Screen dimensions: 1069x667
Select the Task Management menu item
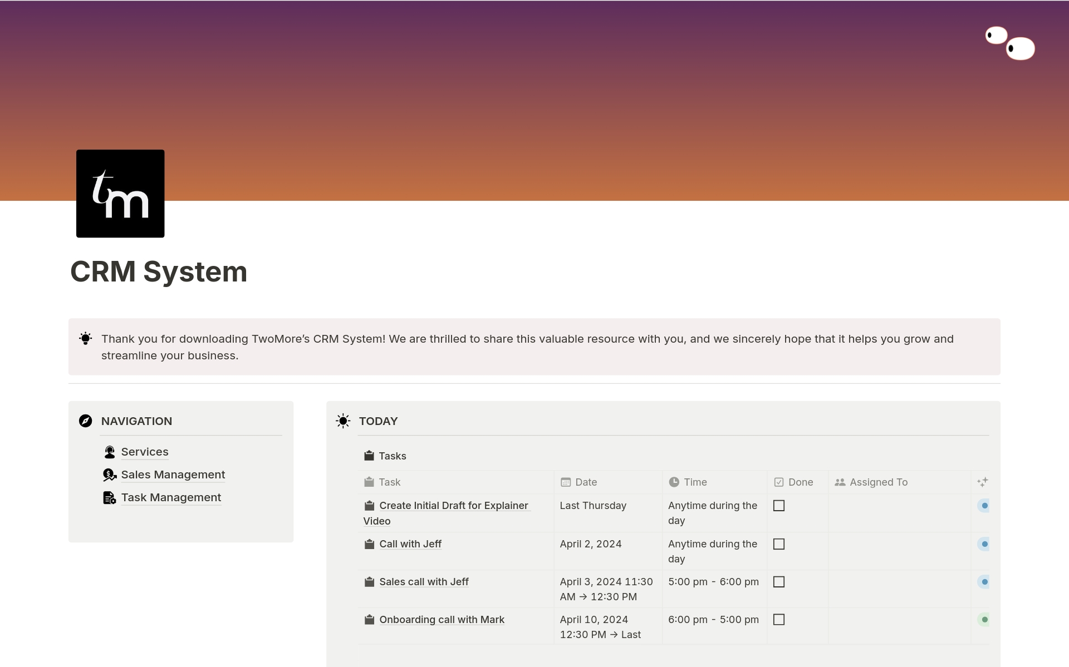click(x=171, y=497)
